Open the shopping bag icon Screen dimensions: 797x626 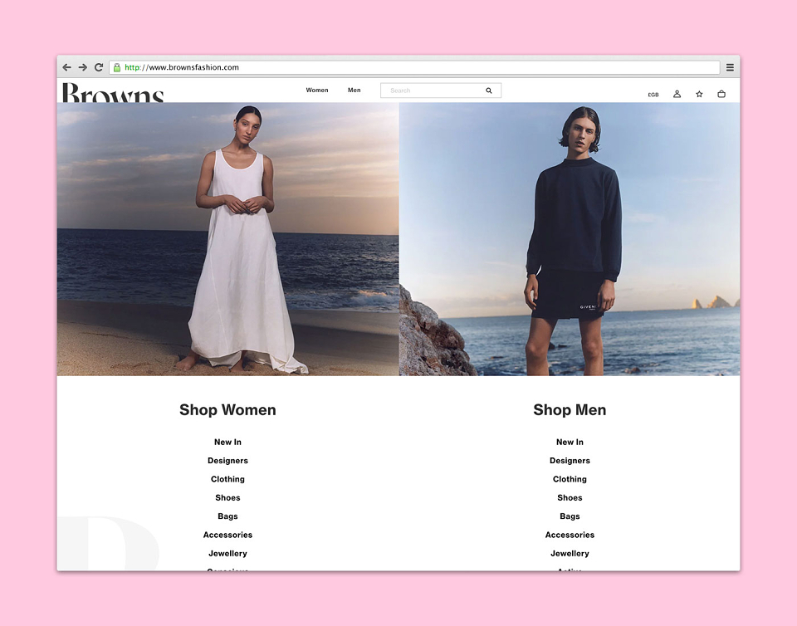tap(721, 94)
